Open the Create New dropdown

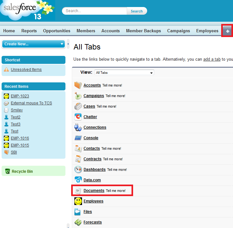[34, 44]
